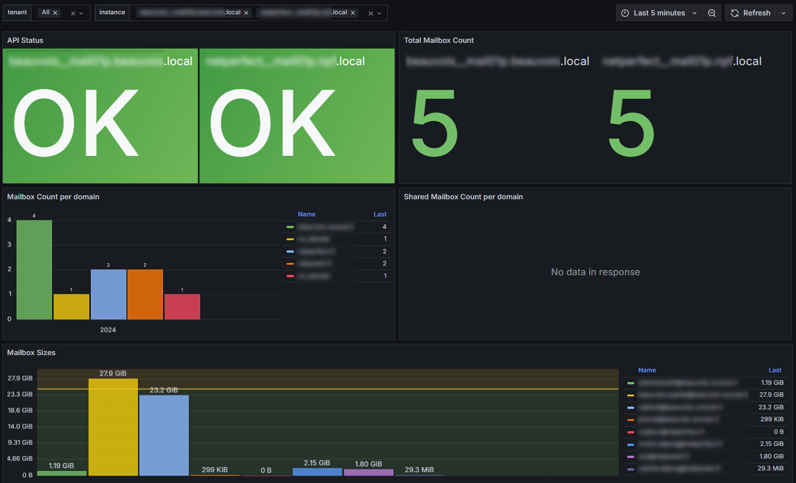Click the red bar in Mailbox Count chart
Image resolution: width=796 pixels, height=483 pixels.
(182, 307)
